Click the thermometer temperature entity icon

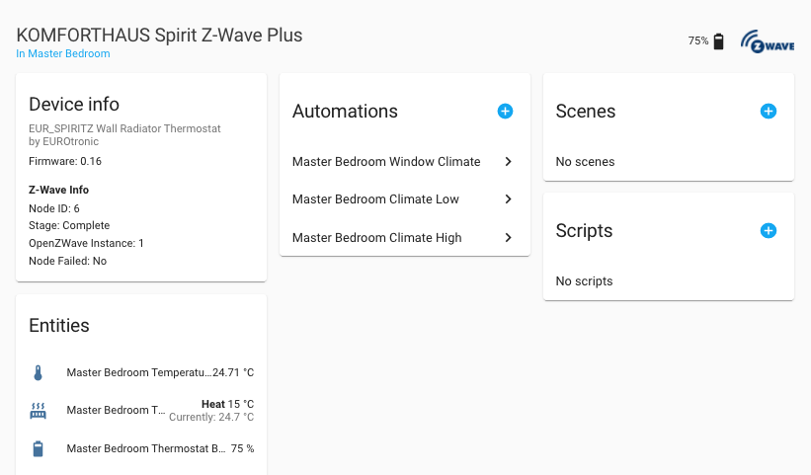point(38,372)
